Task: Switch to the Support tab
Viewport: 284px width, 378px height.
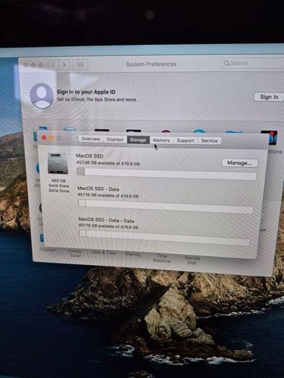Action: point(185,140)
